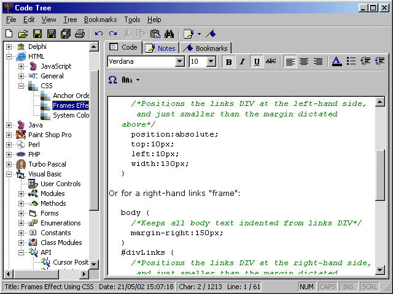The width and height of the screenshot is (393, 294).
Task: Select the Class Modules tree item
Action: (61, 243)
